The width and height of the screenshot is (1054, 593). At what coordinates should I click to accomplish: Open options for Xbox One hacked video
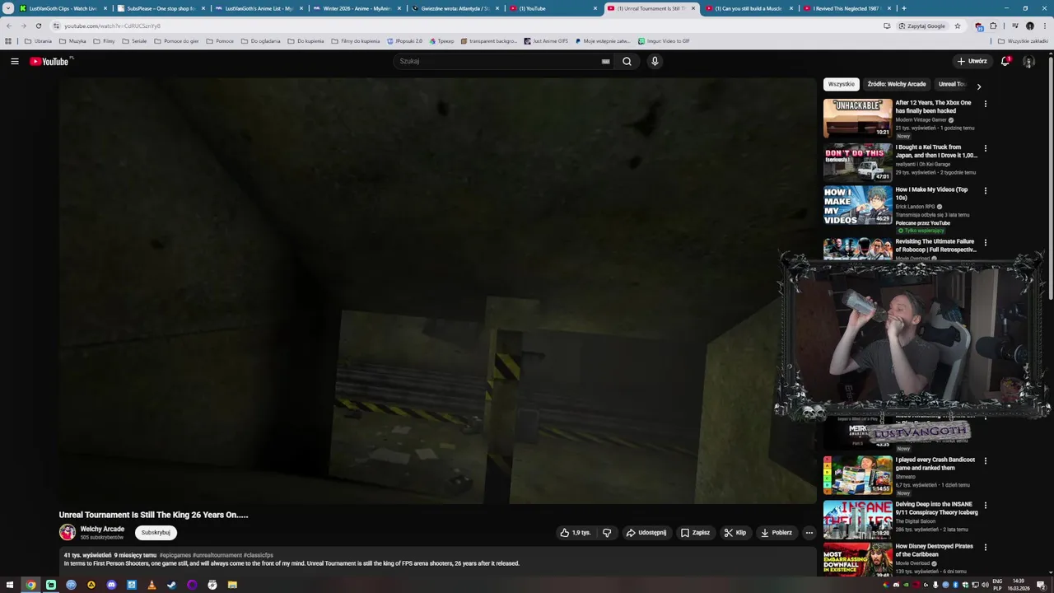(985, 104)
